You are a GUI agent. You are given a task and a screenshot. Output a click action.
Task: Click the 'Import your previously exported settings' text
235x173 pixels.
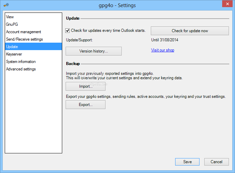tap(110, 73)
